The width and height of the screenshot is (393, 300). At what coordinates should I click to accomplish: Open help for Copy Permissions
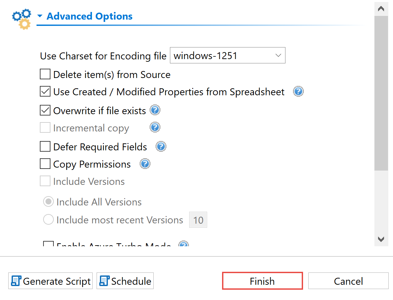coord(145,164)
